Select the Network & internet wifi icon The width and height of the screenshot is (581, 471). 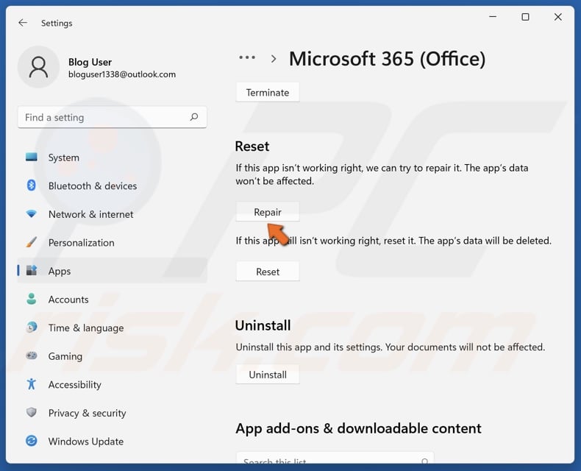(32, 214)
